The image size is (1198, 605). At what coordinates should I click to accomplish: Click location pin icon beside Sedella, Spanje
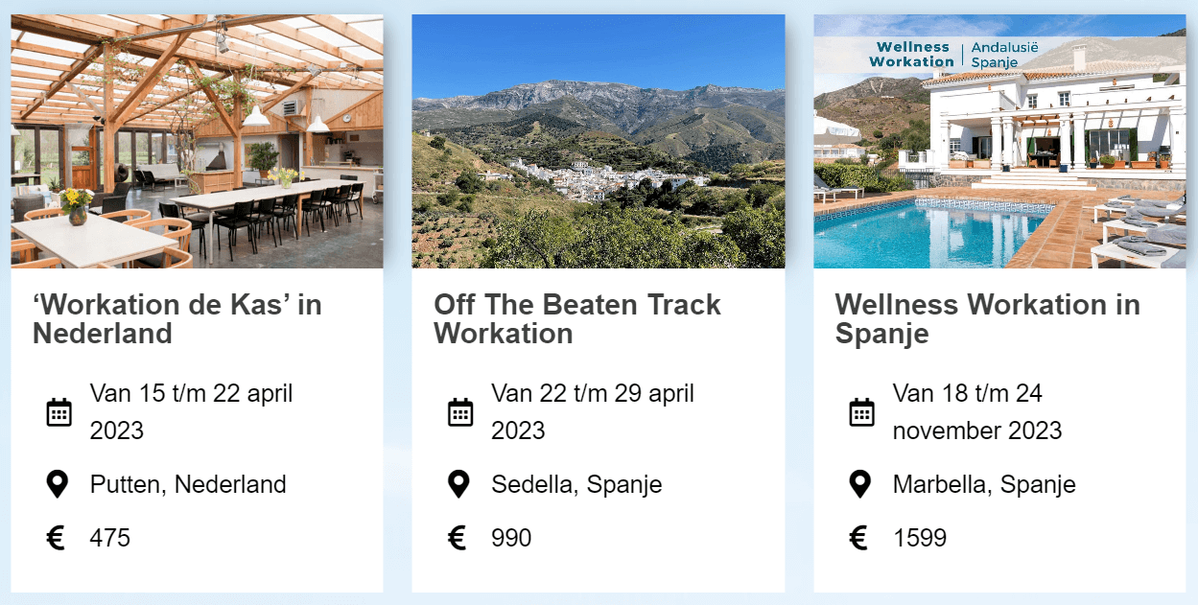(458, 484)
